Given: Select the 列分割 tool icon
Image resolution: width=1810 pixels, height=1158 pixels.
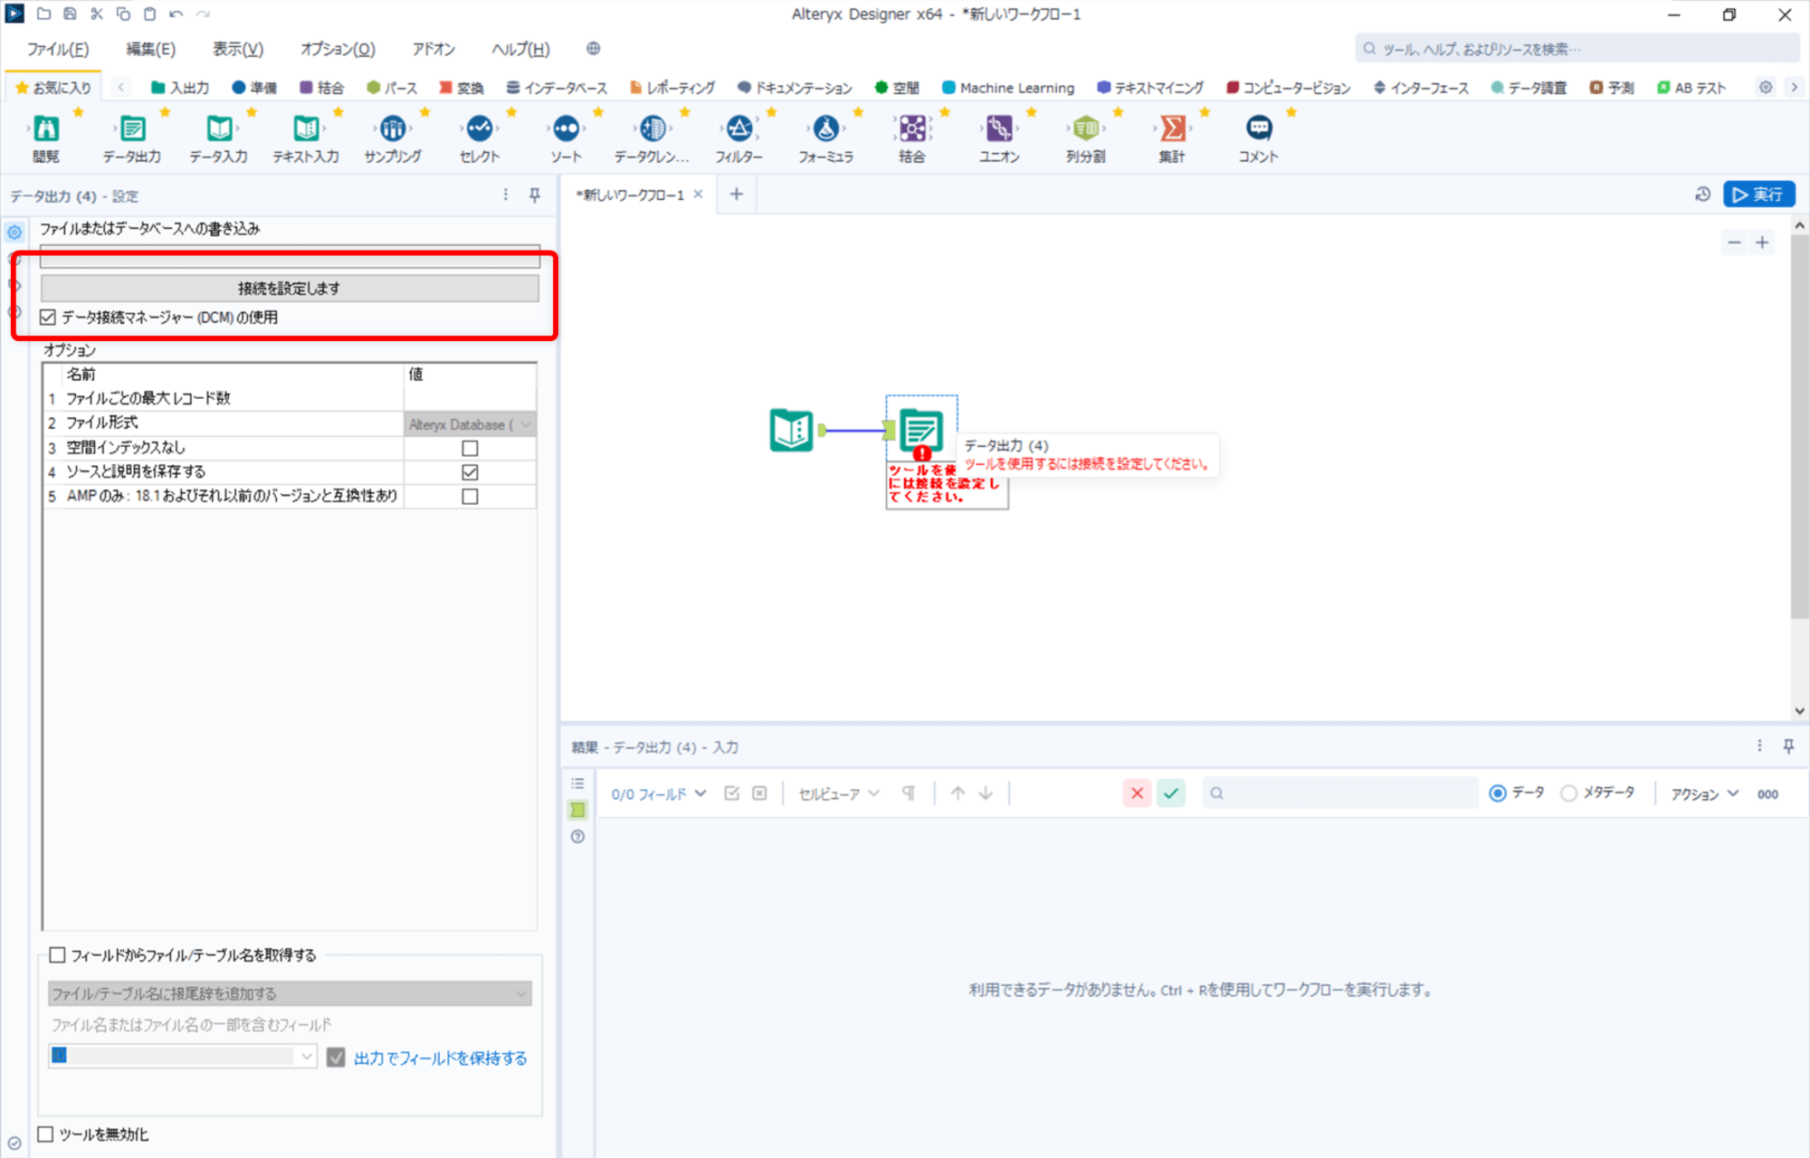Looking at the screenshot, I should pos(1086,129).
